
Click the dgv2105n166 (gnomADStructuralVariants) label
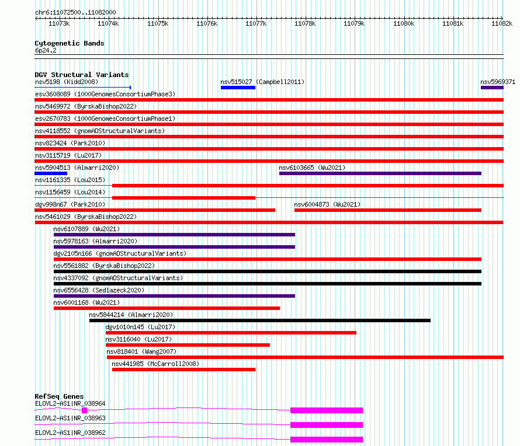pyautogui.click(x=120, y=253)
